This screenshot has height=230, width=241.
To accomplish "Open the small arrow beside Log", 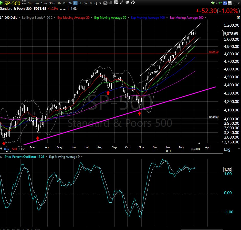I will 239,149.
